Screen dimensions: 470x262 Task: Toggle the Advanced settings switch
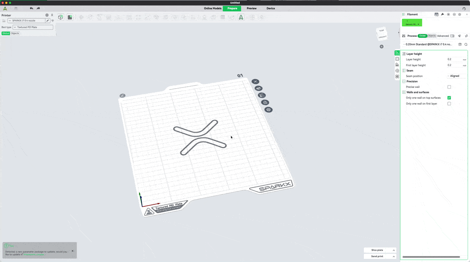pyautogui.click(x=452, y=36)
